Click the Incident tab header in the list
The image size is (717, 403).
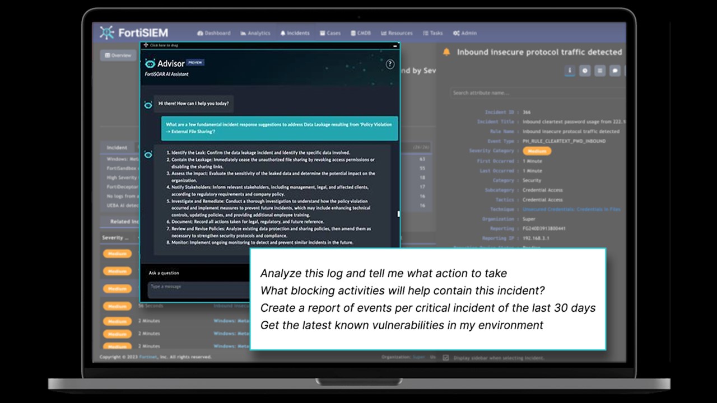tap(117, 148)
